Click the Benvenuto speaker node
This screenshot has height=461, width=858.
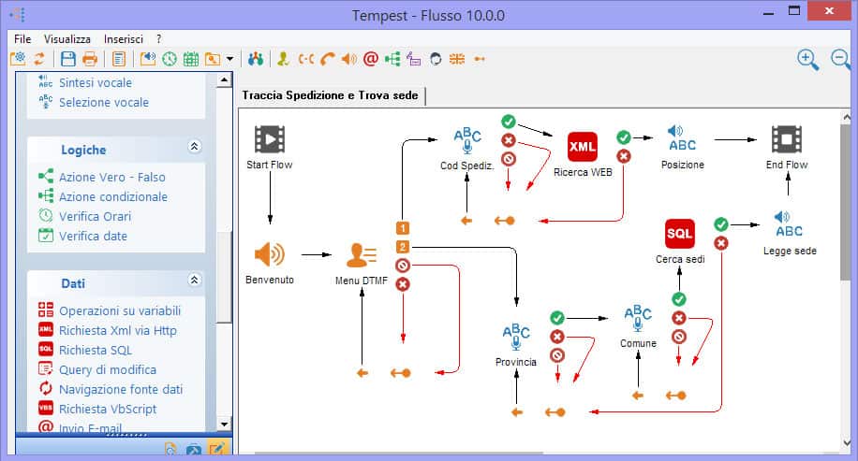tap(270, 254)
